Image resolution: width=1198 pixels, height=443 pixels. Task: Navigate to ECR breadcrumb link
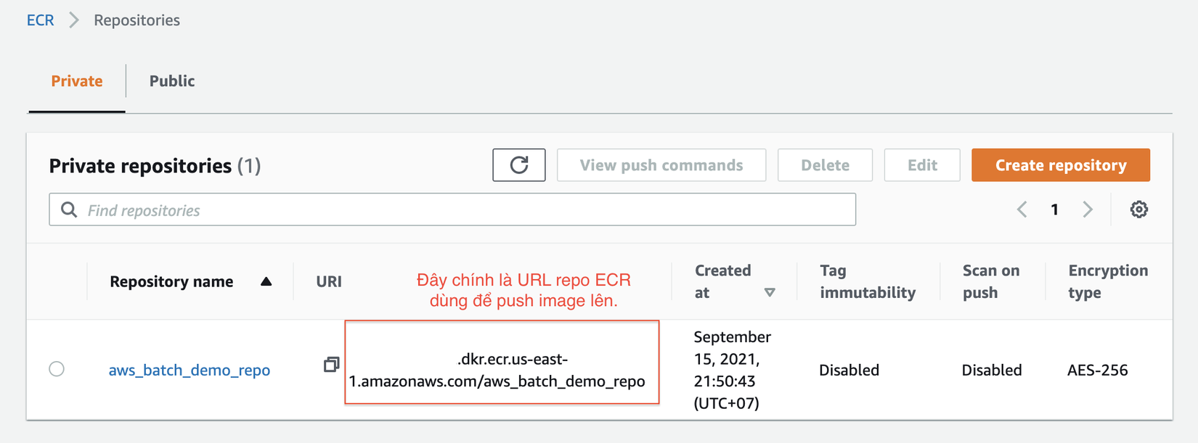pyautogui.click(x=41, y=20)
